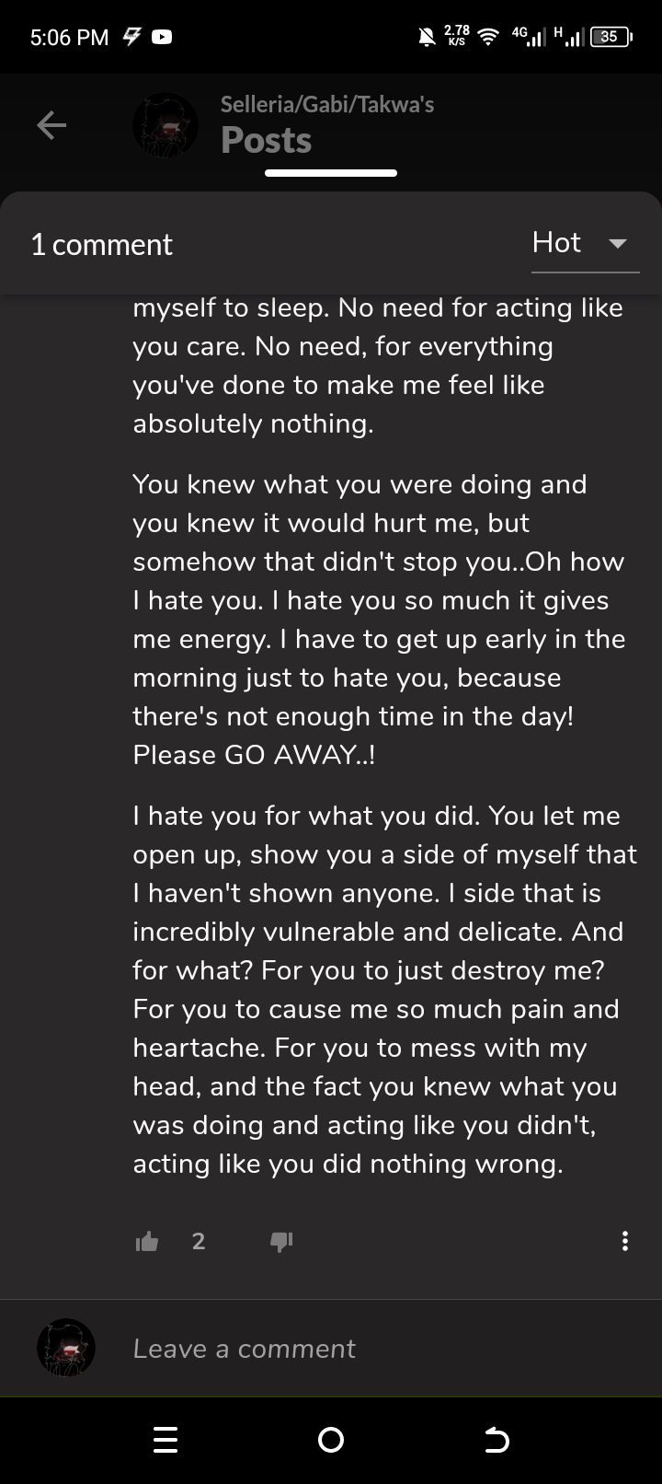
Task: Like the comment with thumbs up
Action: tap(147, 1242)
